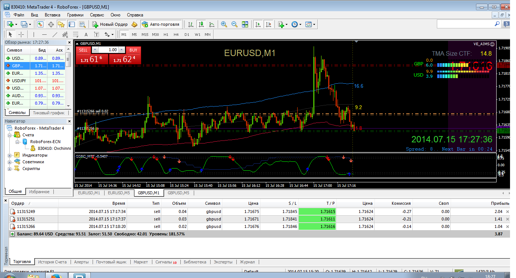Open the Strategy Tester icon
Screen dimensions: 516x278
(x=83, y=24)
